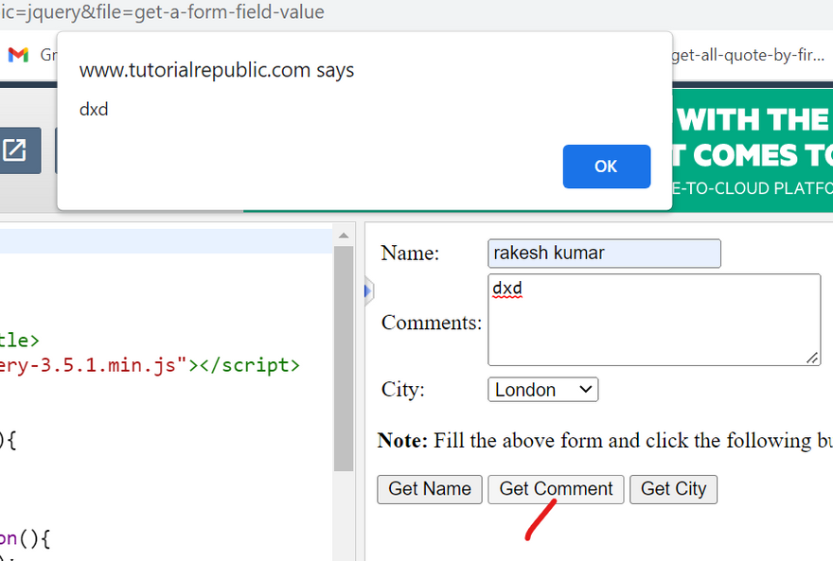The height and width of the screenshot is (561, 833).
Task: Open the City dropdown showing London
Action: (x=542, y=390)
